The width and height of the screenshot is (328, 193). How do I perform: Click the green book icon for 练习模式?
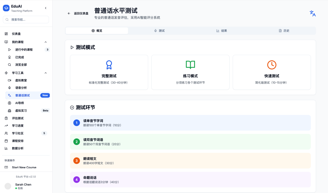[190, 65]
